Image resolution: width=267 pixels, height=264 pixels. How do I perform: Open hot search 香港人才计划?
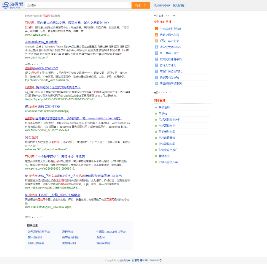pyautogui.click(x=168, y=65)
